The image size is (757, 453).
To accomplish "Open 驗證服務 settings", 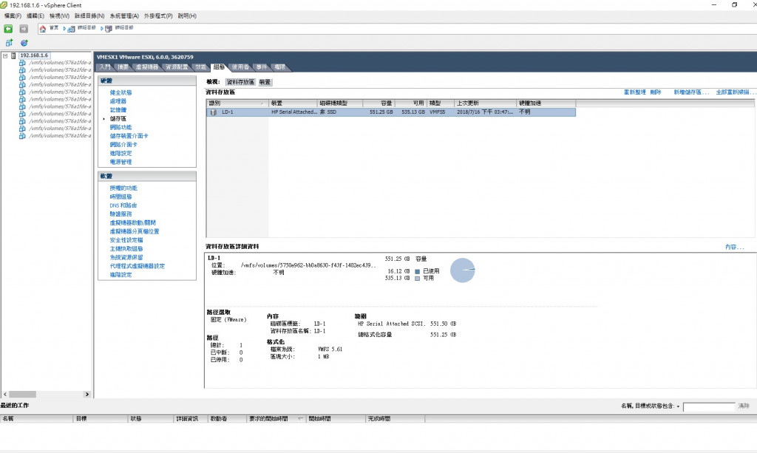I will (x=120, y=214).
